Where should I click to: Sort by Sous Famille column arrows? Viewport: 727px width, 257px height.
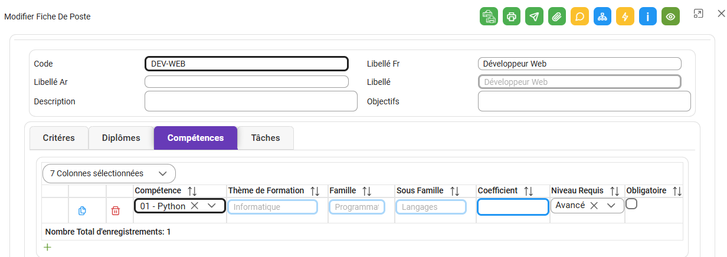454,191
